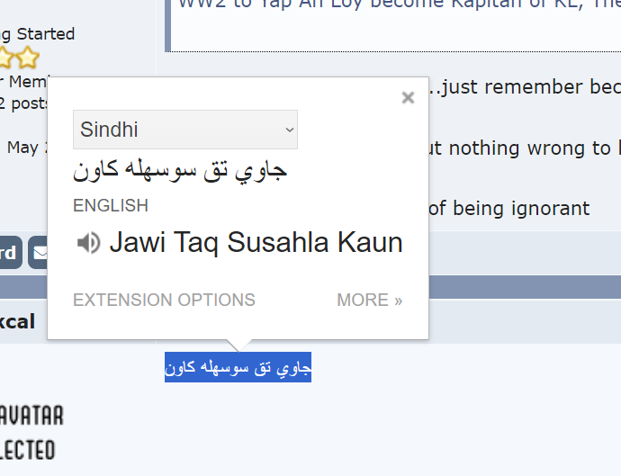621x476 pixels.
Task: Click the partially visible 'rd' button
Action: pos(10,253)
